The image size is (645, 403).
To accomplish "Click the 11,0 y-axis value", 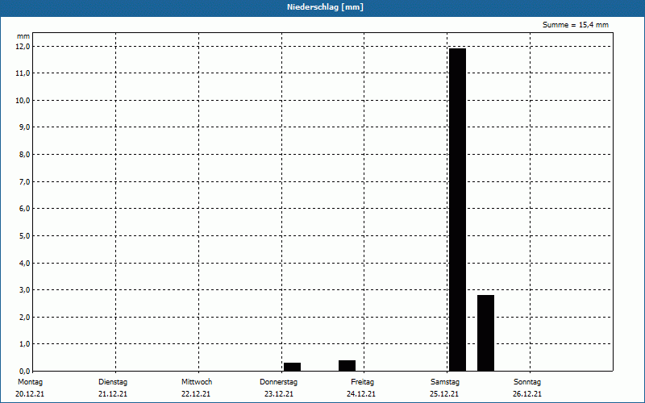I will click(23, 73).
